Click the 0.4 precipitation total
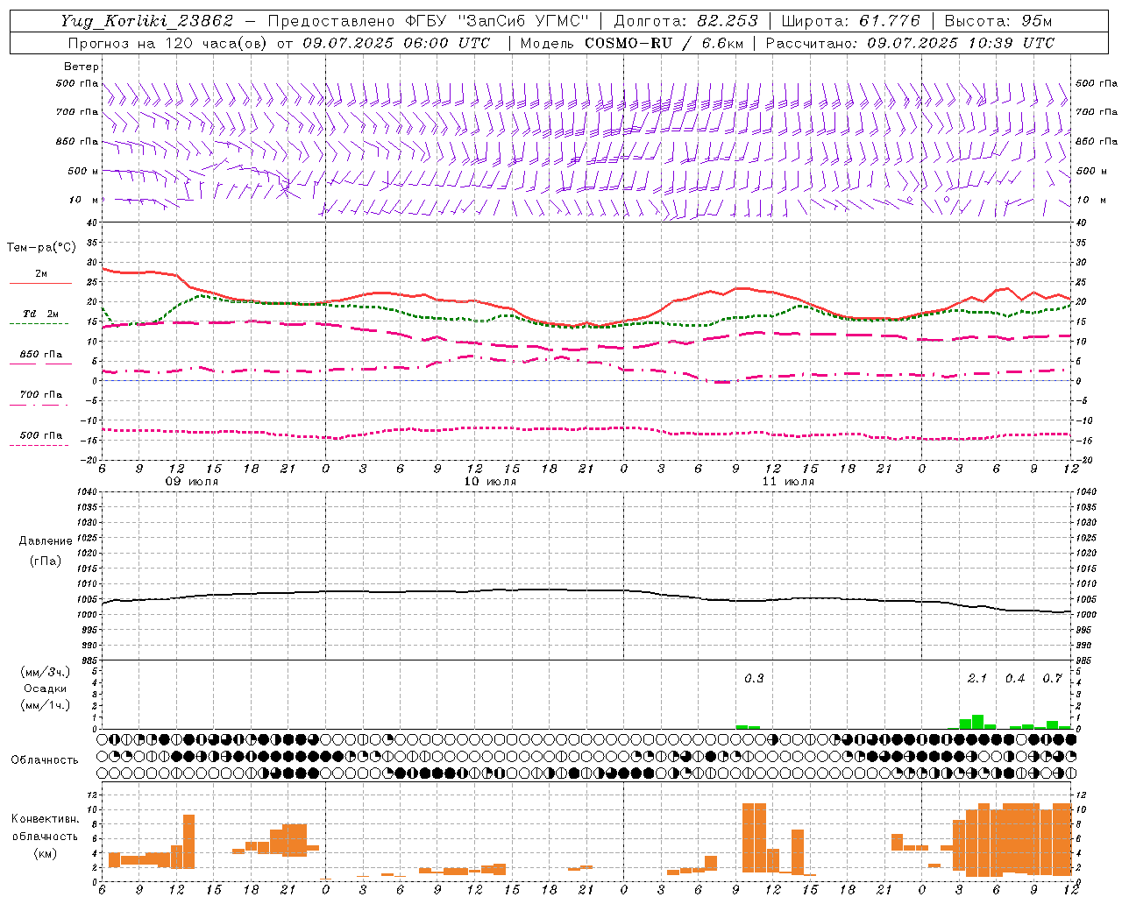The height and width of the screenshot is (897, 1122). (x=1015, y=679)
